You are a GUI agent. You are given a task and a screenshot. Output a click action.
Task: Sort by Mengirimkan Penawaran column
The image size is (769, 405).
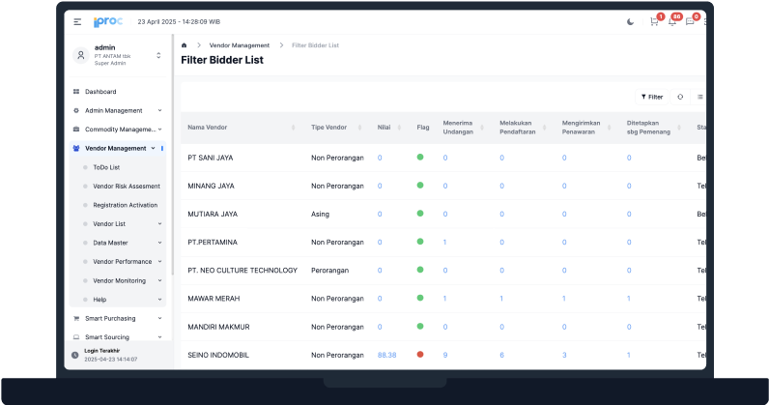(610, 128)
